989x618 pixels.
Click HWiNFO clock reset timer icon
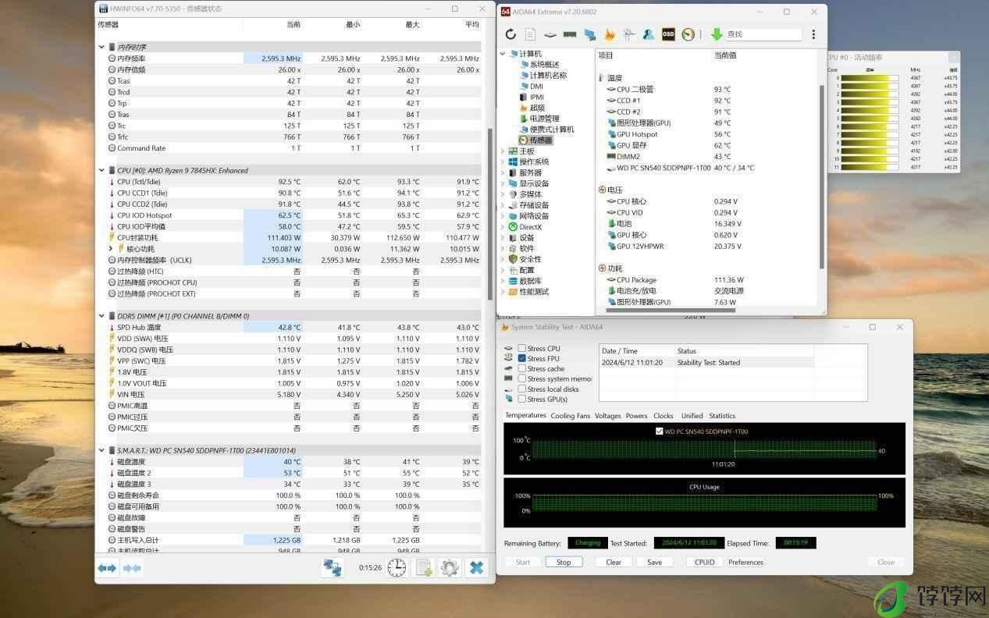coord(397,567)
